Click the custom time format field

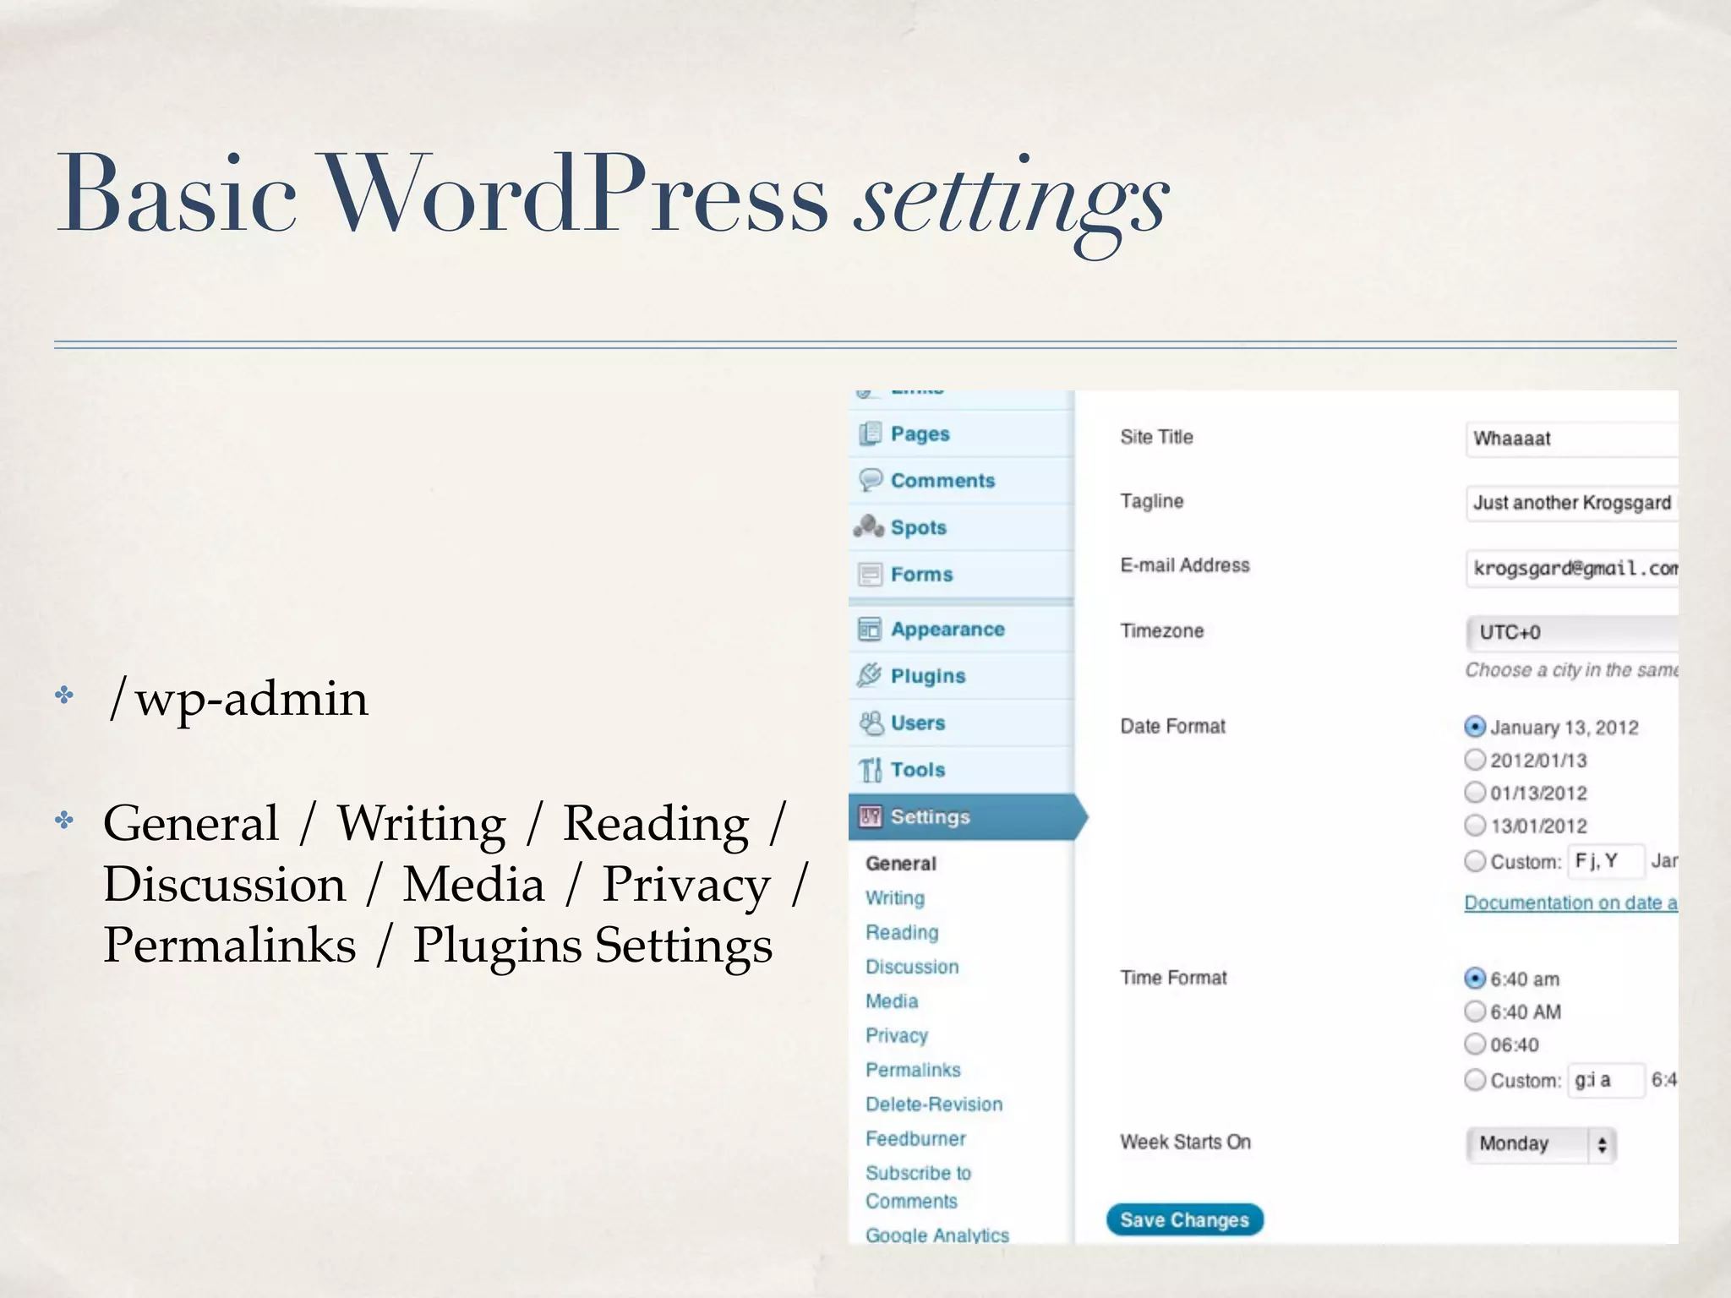coord(1607,1080)
